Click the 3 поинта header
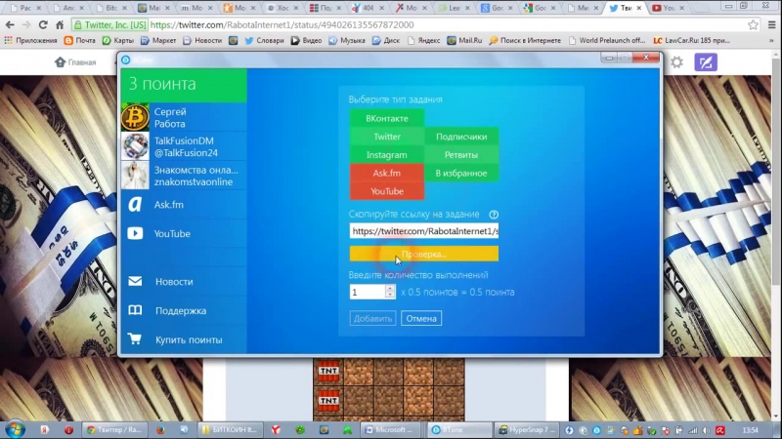The height and width of the screenshot is (439, 782). pos(184,84)
